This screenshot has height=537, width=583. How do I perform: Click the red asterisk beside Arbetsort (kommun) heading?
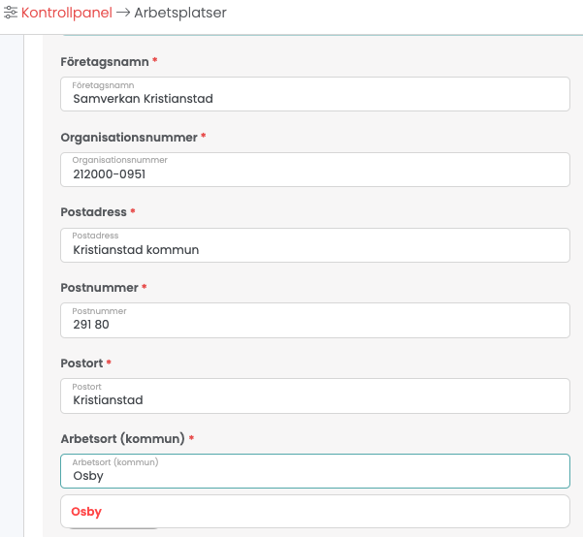191,438
